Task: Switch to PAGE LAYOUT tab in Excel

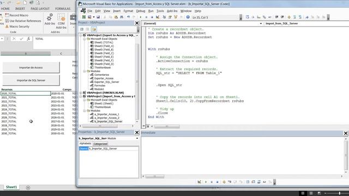Action: [40, 9]
